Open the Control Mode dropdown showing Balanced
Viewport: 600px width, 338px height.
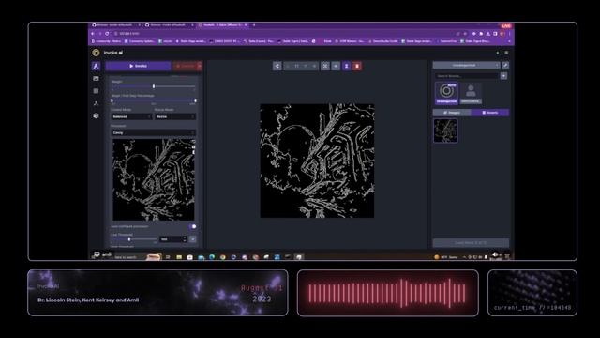click(131, 116)
